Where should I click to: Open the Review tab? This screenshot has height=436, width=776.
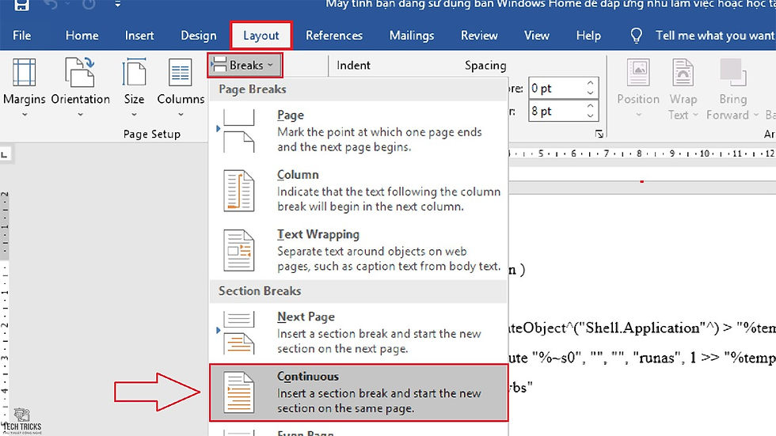pos(479,36)
